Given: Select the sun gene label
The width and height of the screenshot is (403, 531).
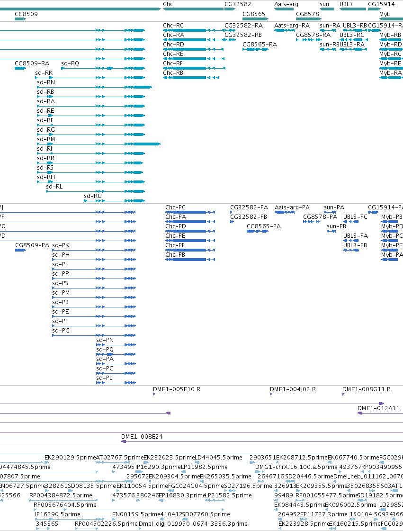Looking at the screenshot, I should tap(324, 4).
